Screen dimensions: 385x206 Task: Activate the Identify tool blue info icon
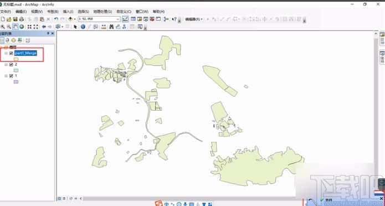click(x=83, y=27)
